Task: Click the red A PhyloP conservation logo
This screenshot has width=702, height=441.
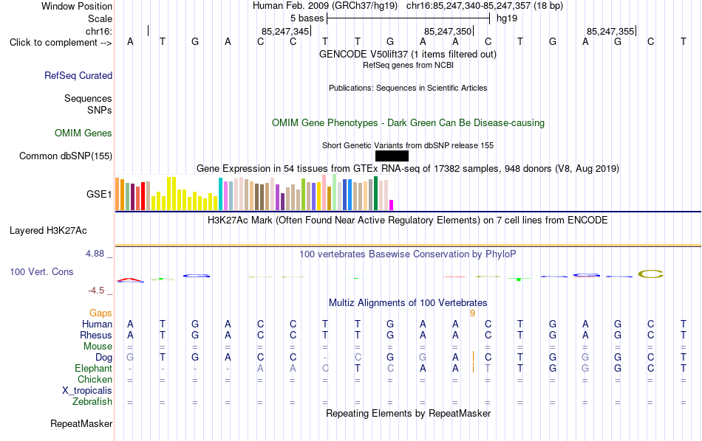Action: [x=130, y=279]
